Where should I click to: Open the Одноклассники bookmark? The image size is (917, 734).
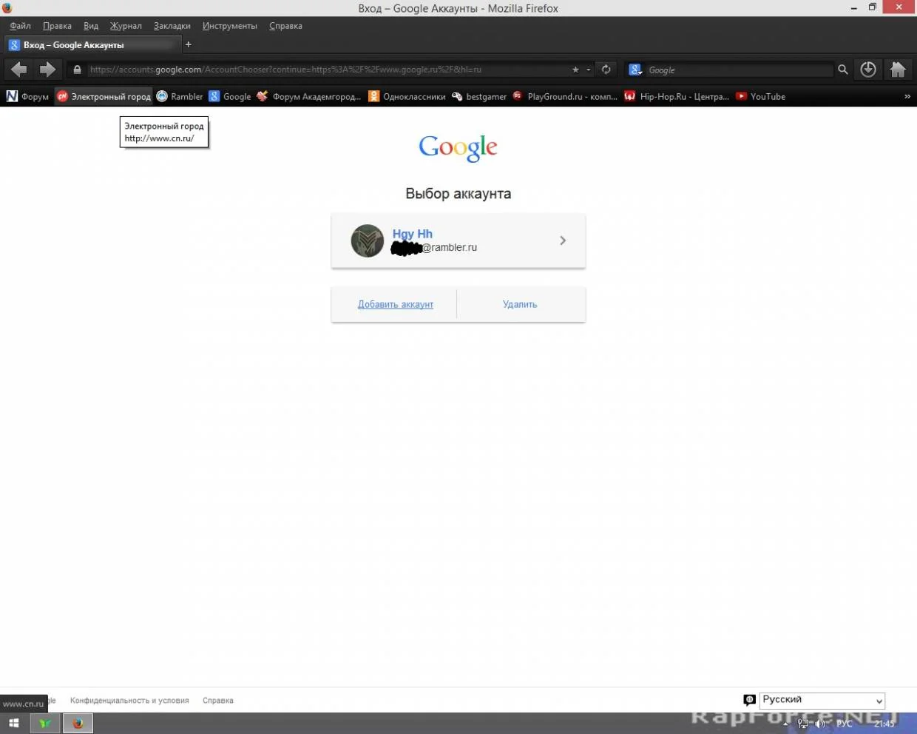pyautogui.click(x=407, y=96)
